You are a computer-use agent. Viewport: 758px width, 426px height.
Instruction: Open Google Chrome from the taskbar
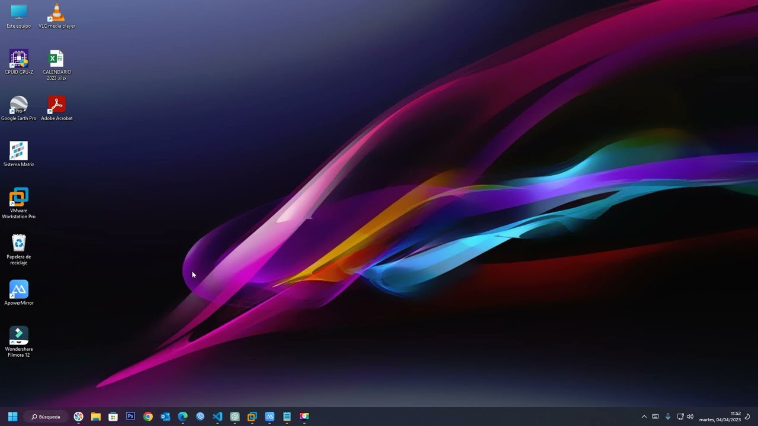(x=148, y=417)
